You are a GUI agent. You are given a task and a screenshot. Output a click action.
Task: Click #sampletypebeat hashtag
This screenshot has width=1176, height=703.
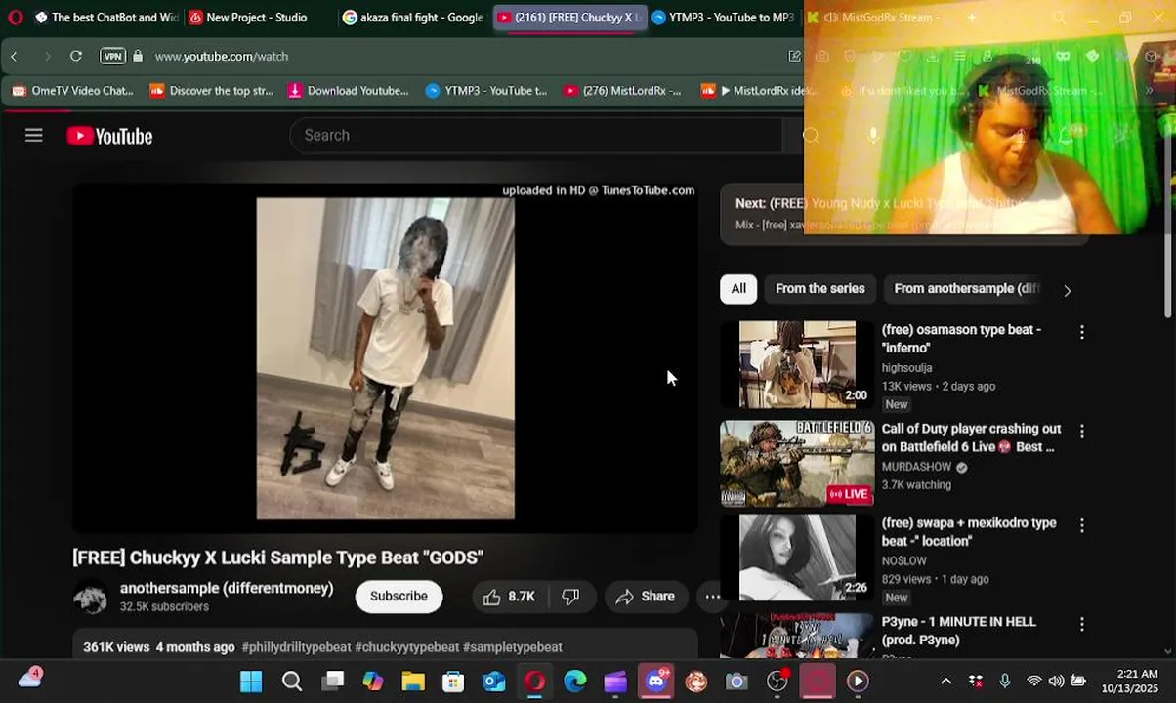[513, 647]
